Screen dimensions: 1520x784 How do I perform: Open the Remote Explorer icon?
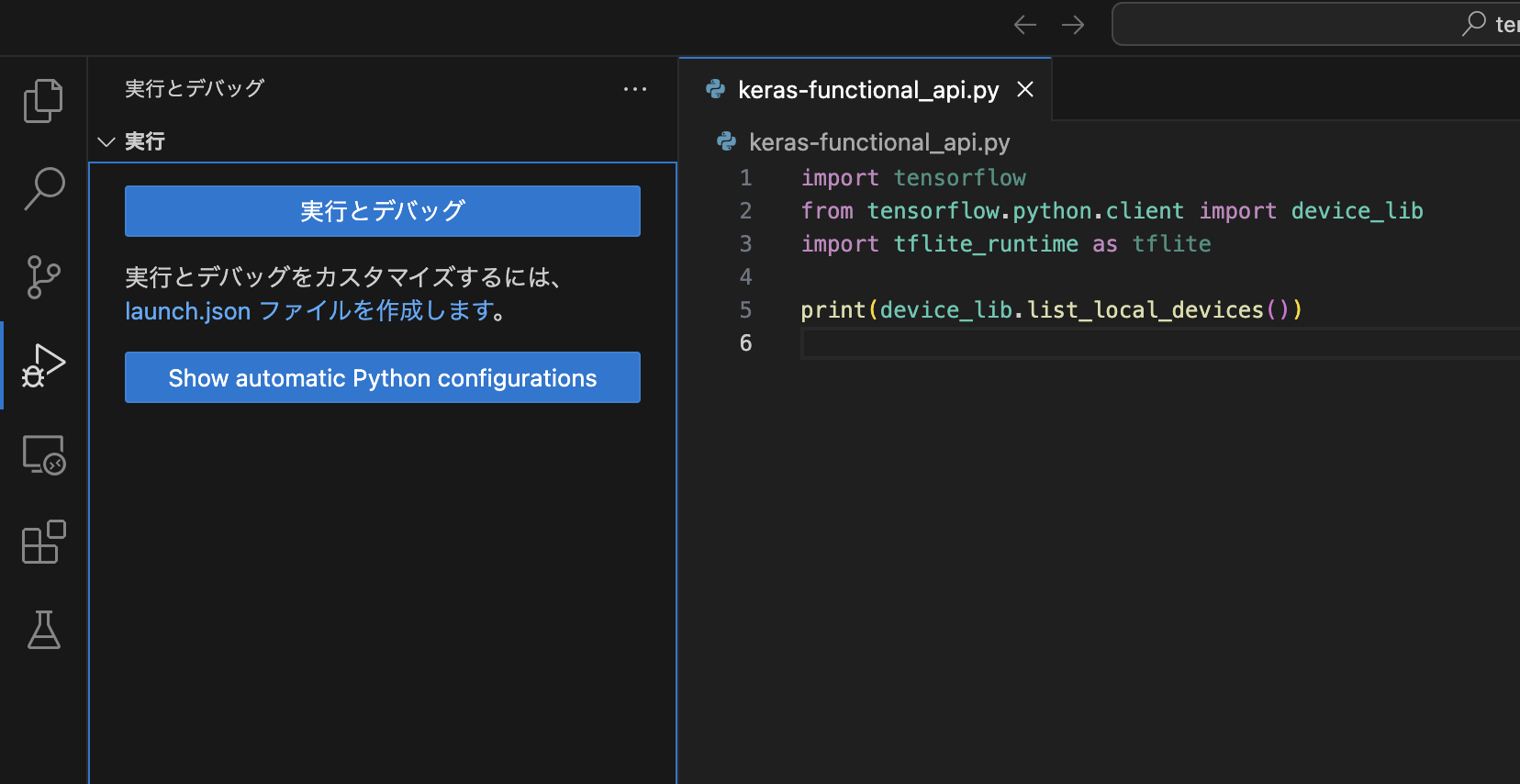[x=43, y=454]
